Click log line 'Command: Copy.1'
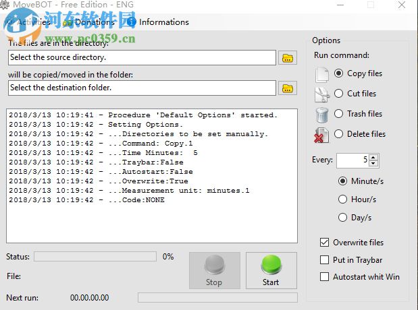418x310 pixels. (x=101, y=144)
